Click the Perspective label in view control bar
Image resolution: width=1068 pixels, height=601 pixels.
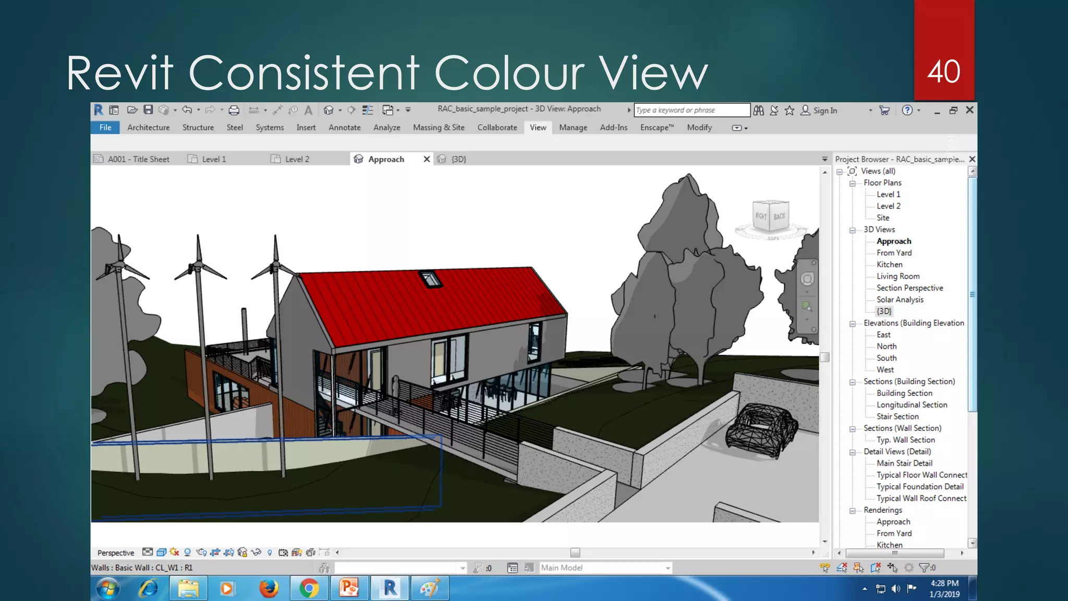coord(116,552)
